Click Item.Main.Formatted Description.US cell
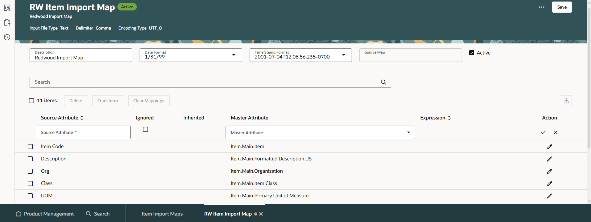Viewport: 591px width, 222px height. [x=271, y=159]
